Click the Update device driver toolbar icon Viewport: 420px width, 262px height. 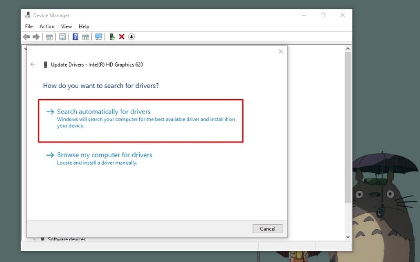pos(112,37)
